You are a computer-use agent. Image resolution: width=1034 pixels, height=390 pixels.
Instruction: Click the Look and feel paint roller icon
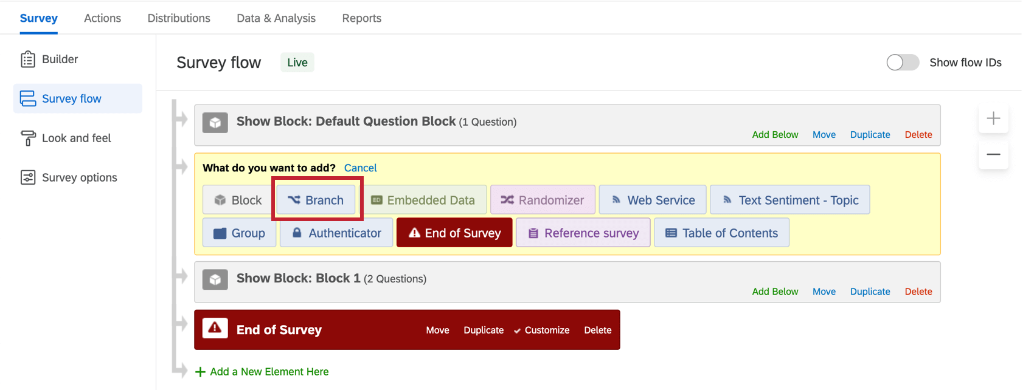pos(28,138)
